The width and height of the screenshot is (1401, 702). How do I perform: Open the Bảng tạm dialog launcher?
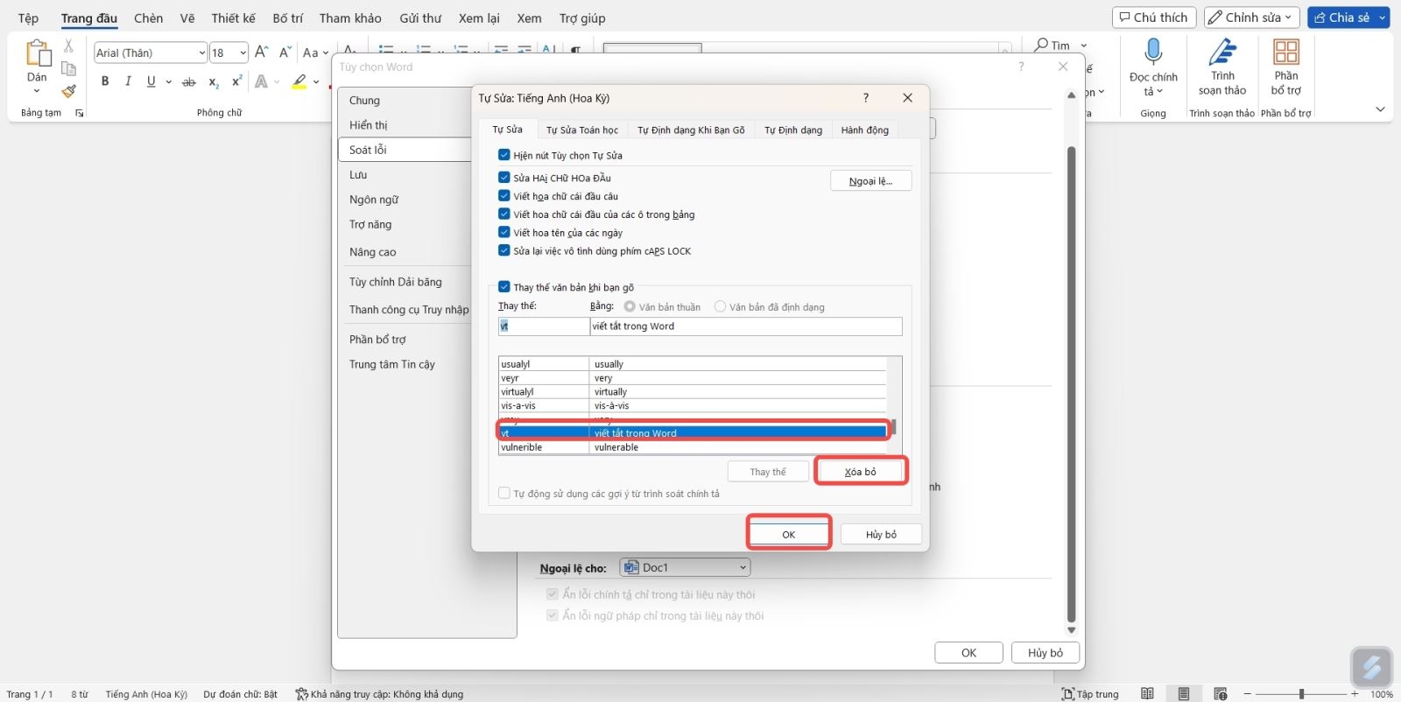click(80, 113)
